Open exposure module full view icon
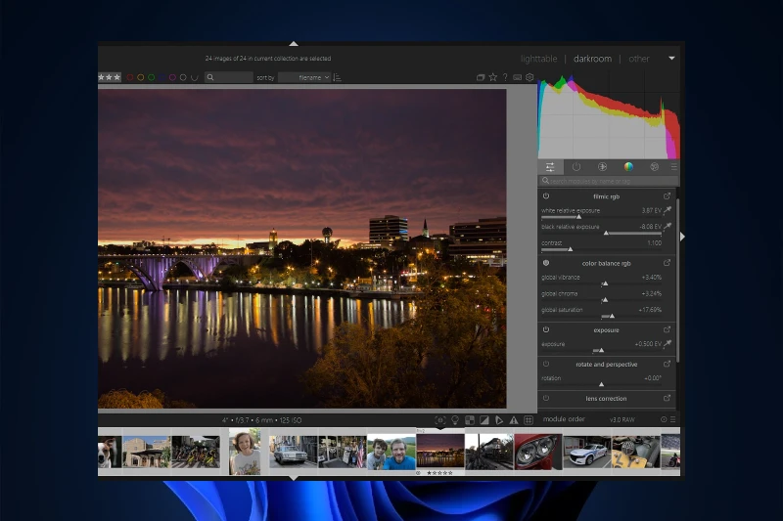 tap(667, 329)
